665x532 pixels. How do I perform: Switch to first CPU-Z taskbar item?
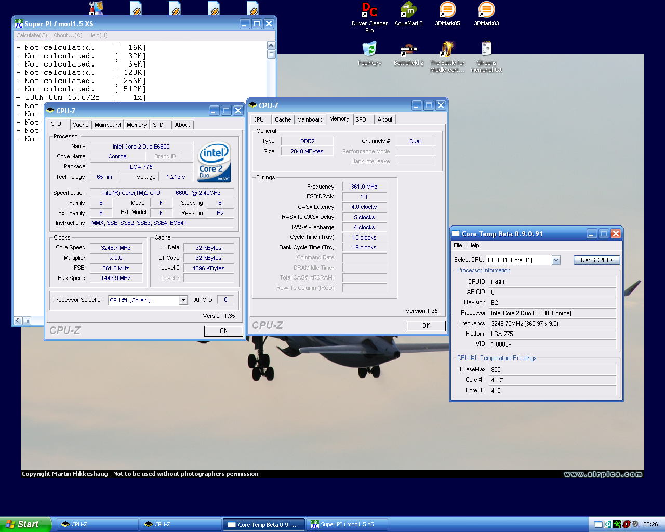click(97, 524)
